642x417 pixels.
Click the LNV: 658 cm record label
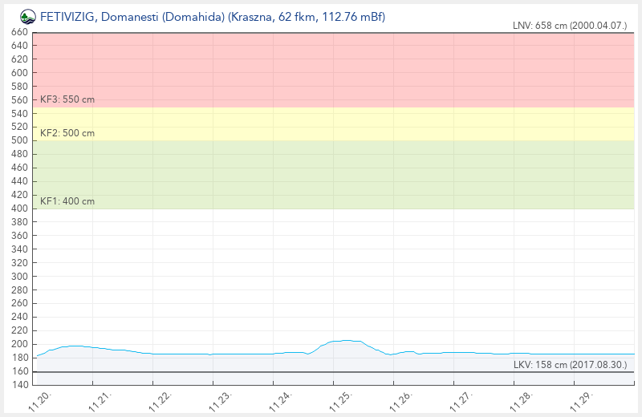569,26
